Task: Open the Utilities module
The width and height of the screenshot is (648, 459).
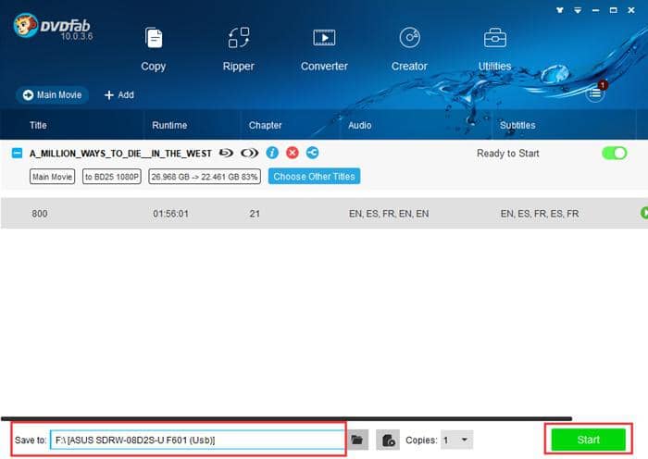Action: click(494, 50)
